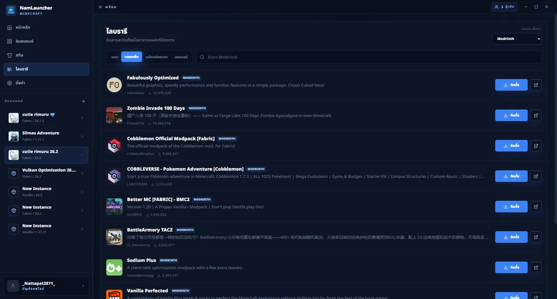Open the instances page with grid icon
557x299 pixels.
point(46,41)
